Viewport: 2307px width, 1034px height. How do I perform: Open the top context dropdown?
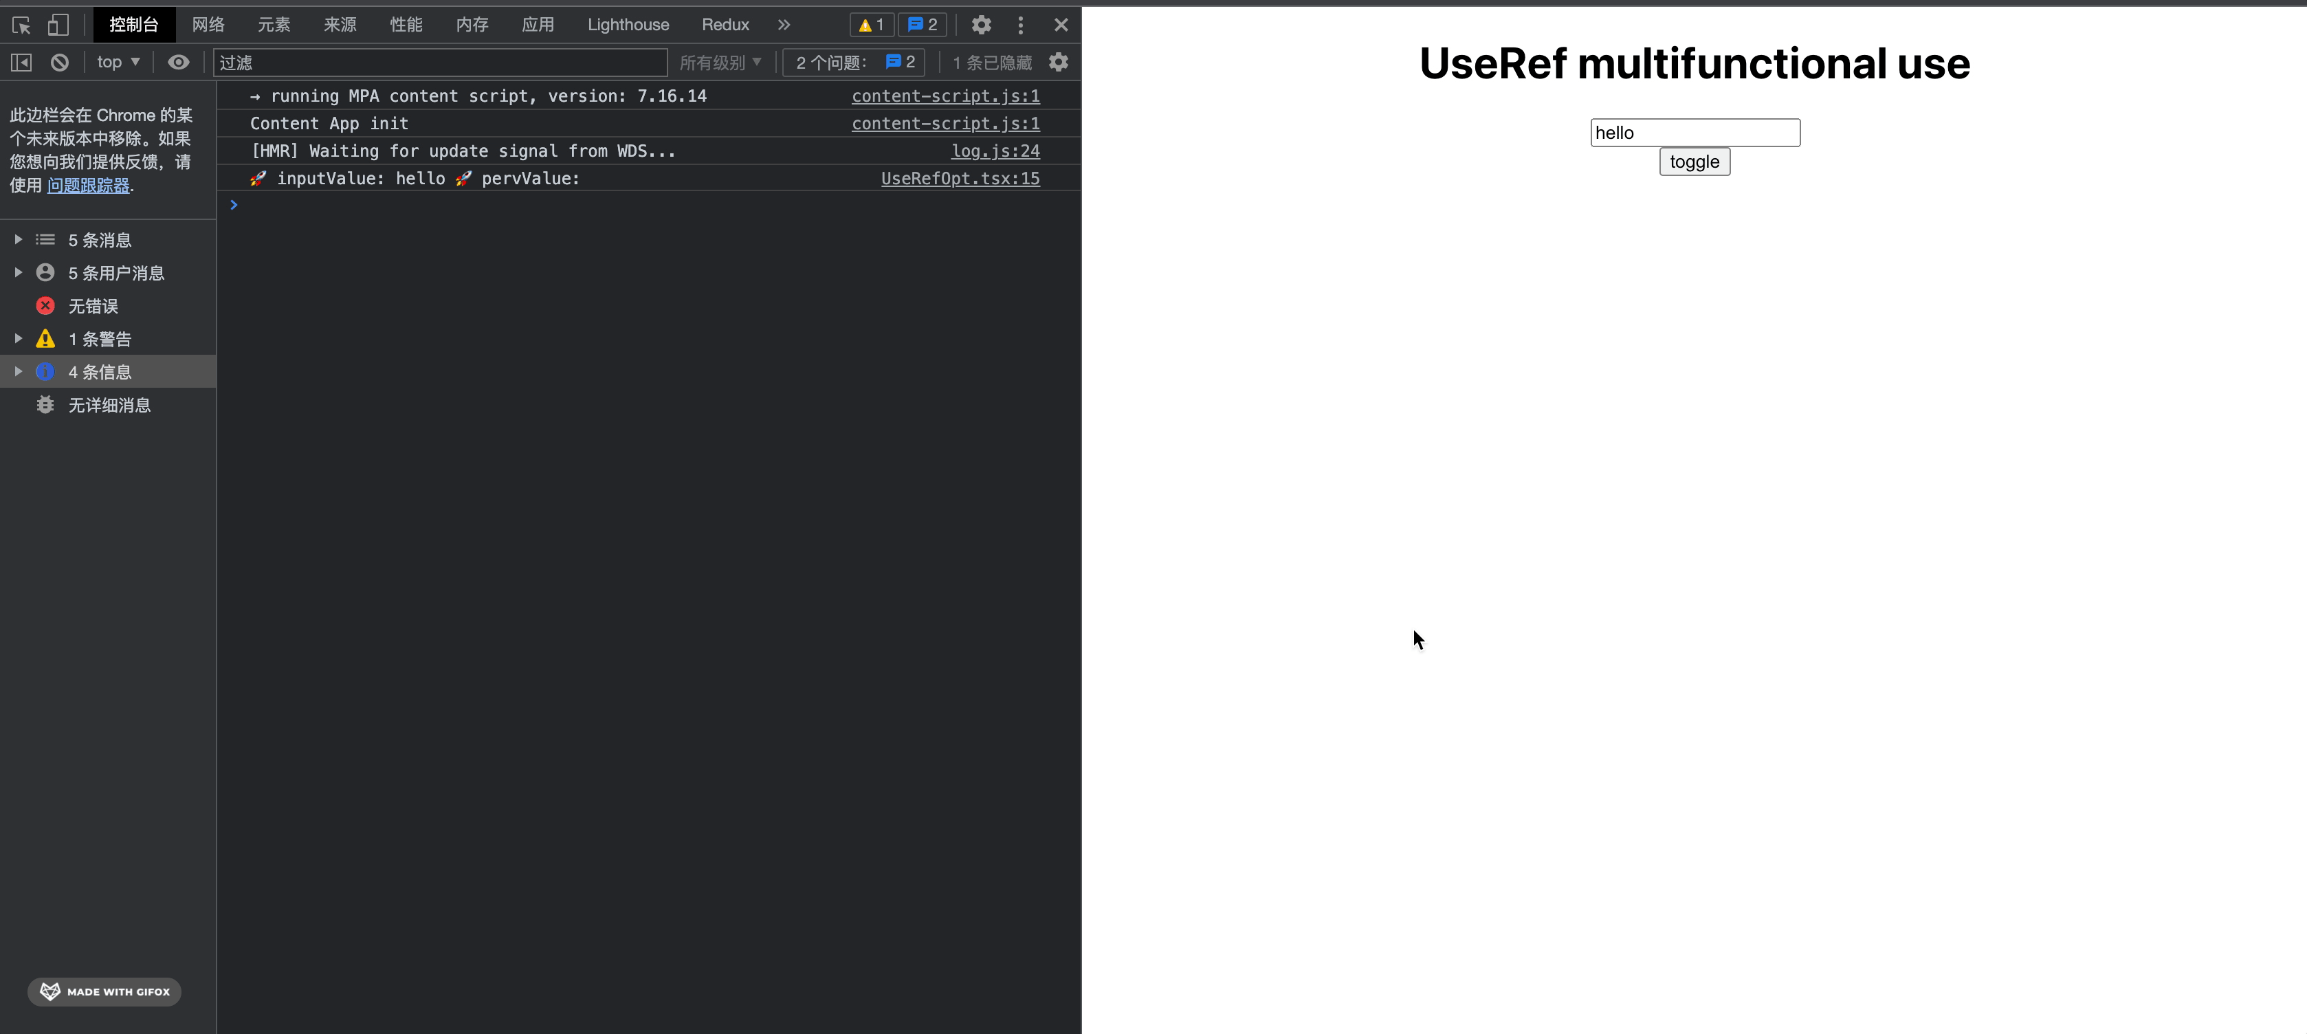coord(118,62)
